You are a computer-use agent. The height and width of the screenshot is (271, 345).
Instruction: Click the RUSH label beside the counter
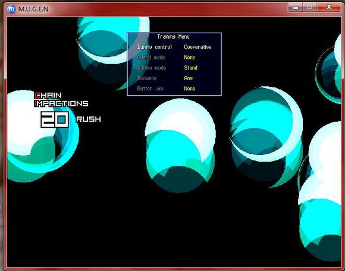click(89, 119)
